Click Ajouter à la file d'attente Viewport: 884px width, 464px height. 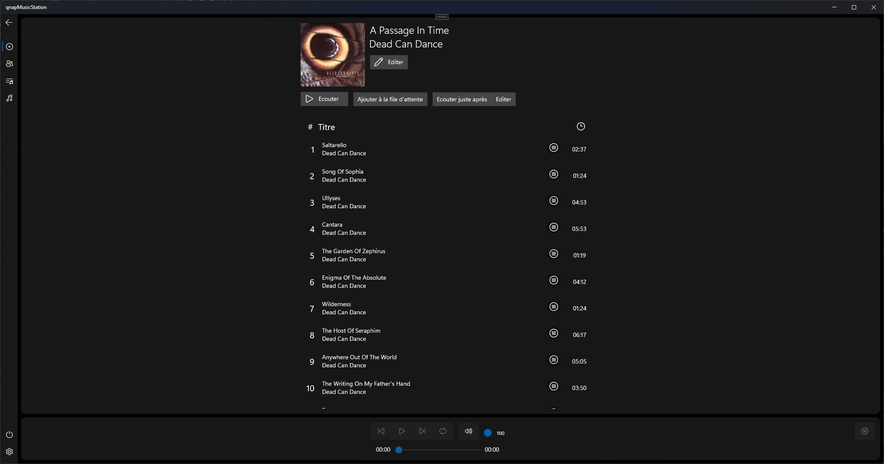click(x=390, y=99)
